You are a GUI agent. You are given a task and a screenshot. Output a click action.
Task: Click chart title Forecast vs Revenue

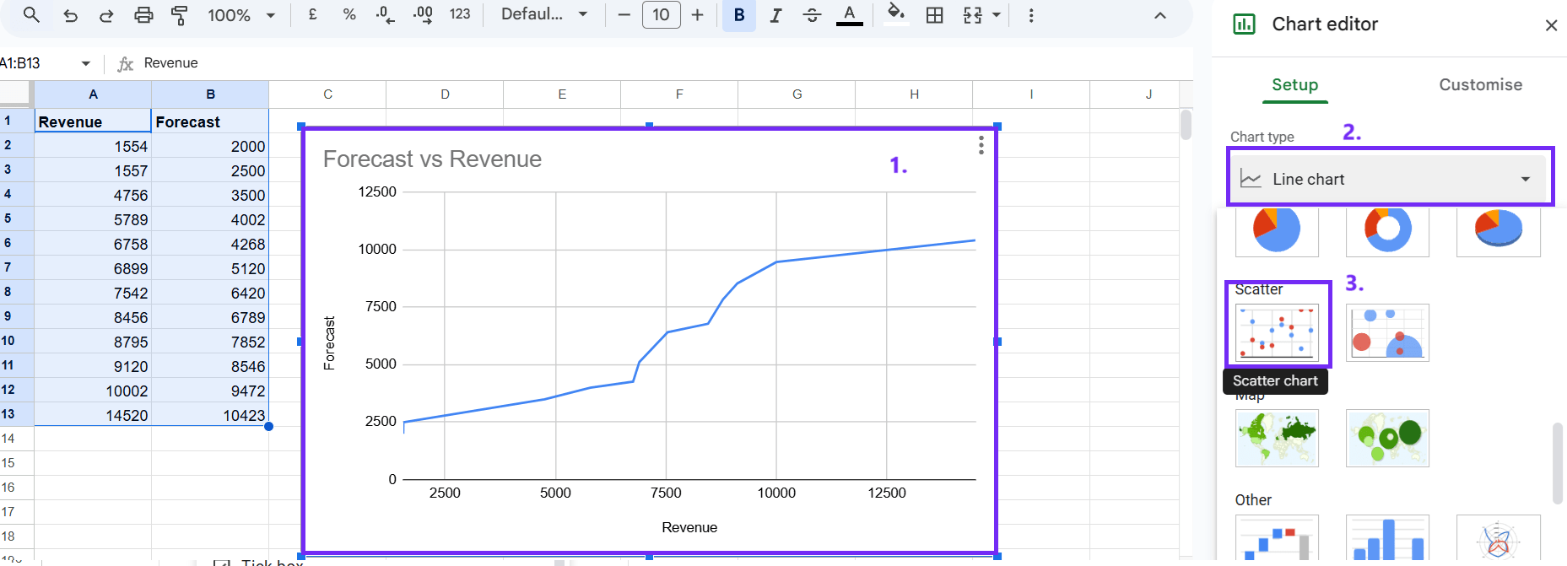432,159
